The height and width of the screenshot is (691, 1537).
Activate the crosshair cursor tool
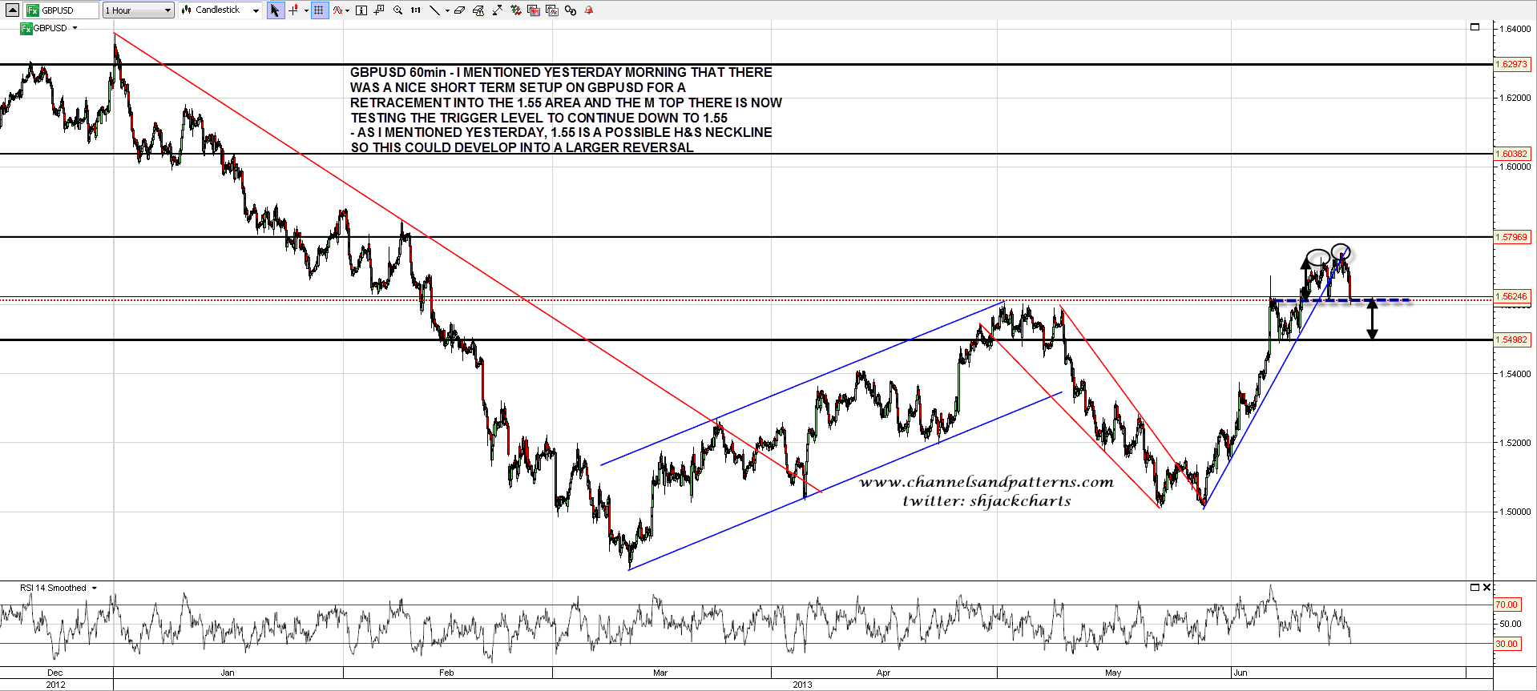(x=294, y=10)
